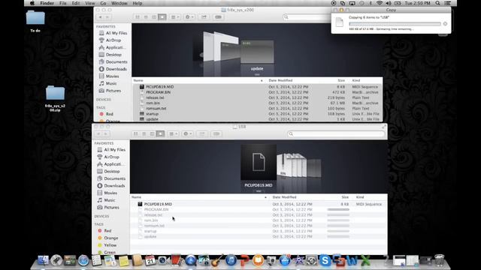The image size is (481, 270).
Task: Select the To do folder on desktop
Action: (x=35, y=20)
